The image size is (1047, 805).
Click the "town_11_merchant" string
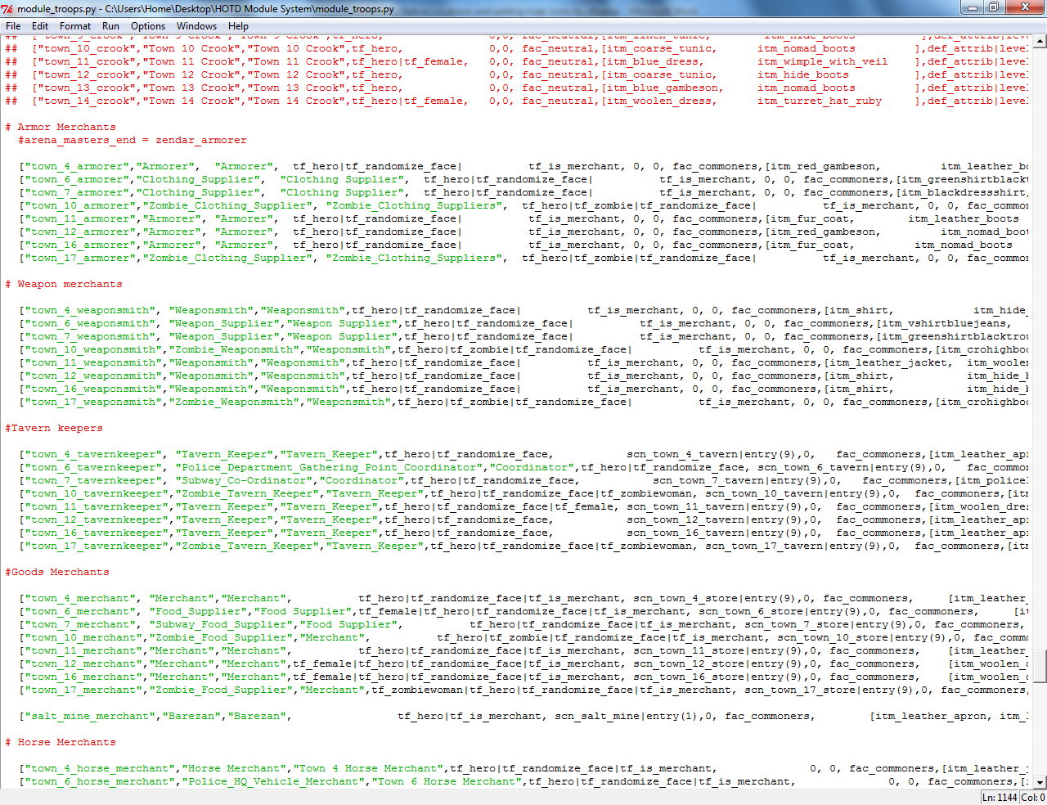(83, 650)
